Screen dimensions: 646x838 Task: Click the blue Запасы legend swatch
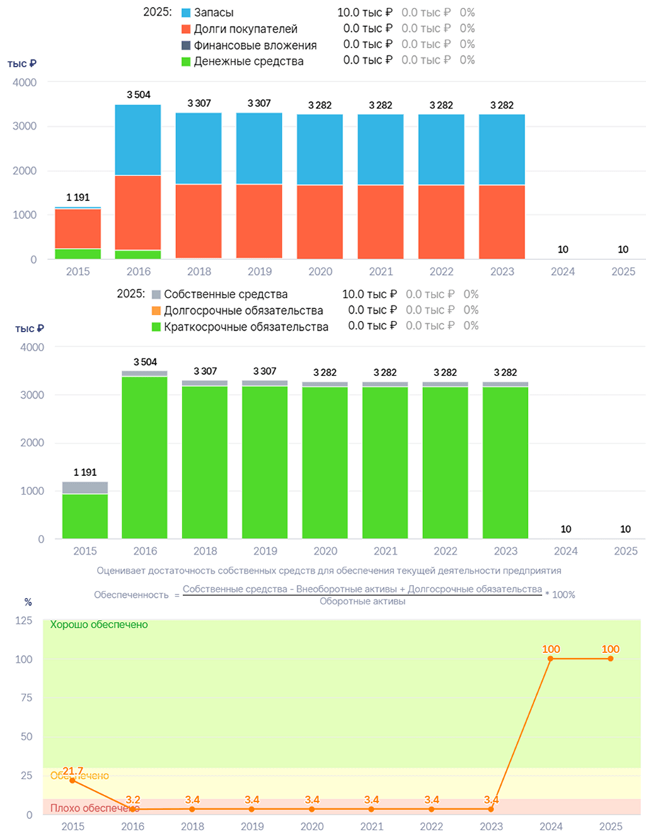(x=186, y=13)
